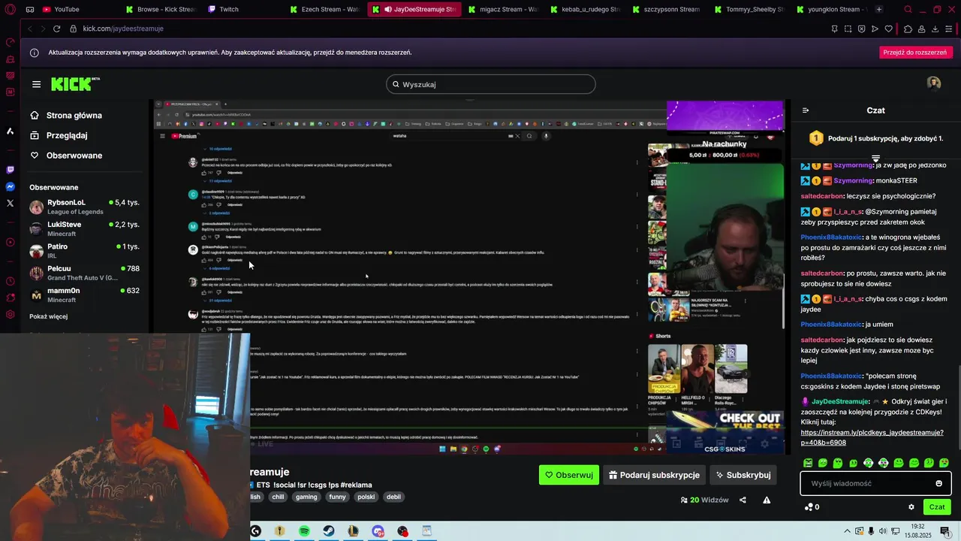Open RybsonLoL followed channel
Screen dimensions: 961x541
click(x=85, y=207)
